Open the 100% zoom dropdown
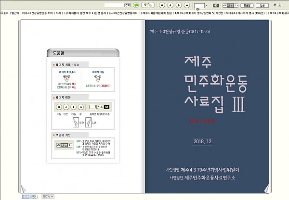Viewport: 289px width, 200px height. [48, 197]
